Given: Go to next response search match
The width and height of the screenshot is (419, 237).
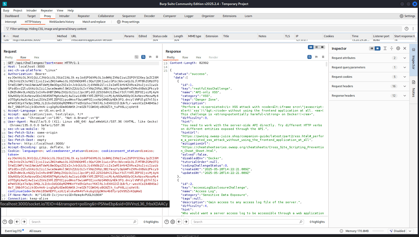Looking at the screenshot, I should point(186,222).
